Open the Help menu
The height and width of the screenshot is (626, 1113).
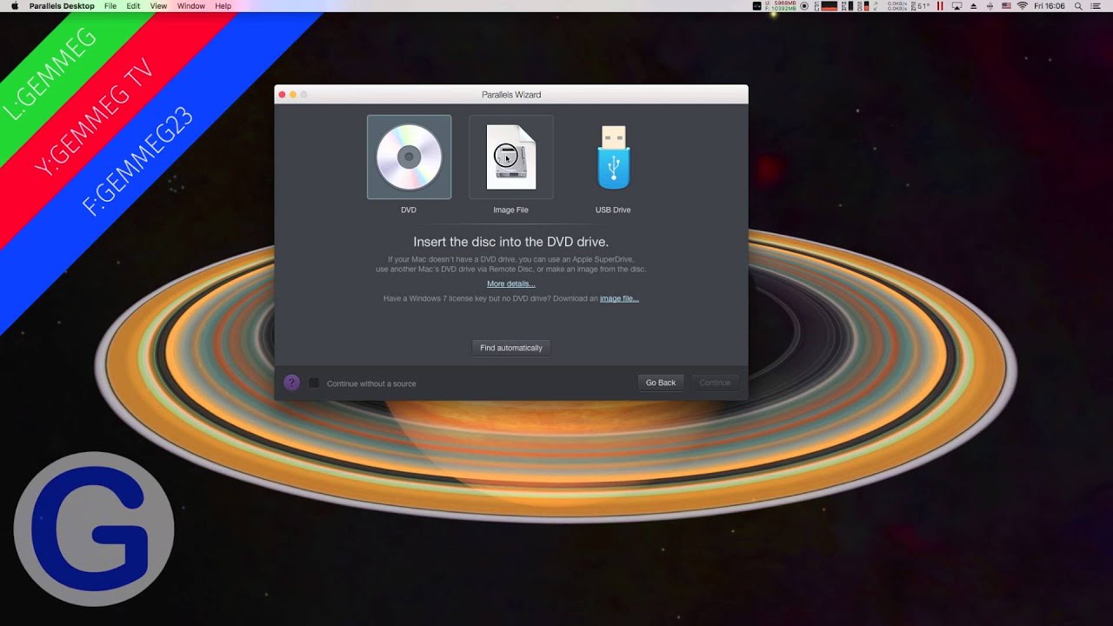pos(223,6)
